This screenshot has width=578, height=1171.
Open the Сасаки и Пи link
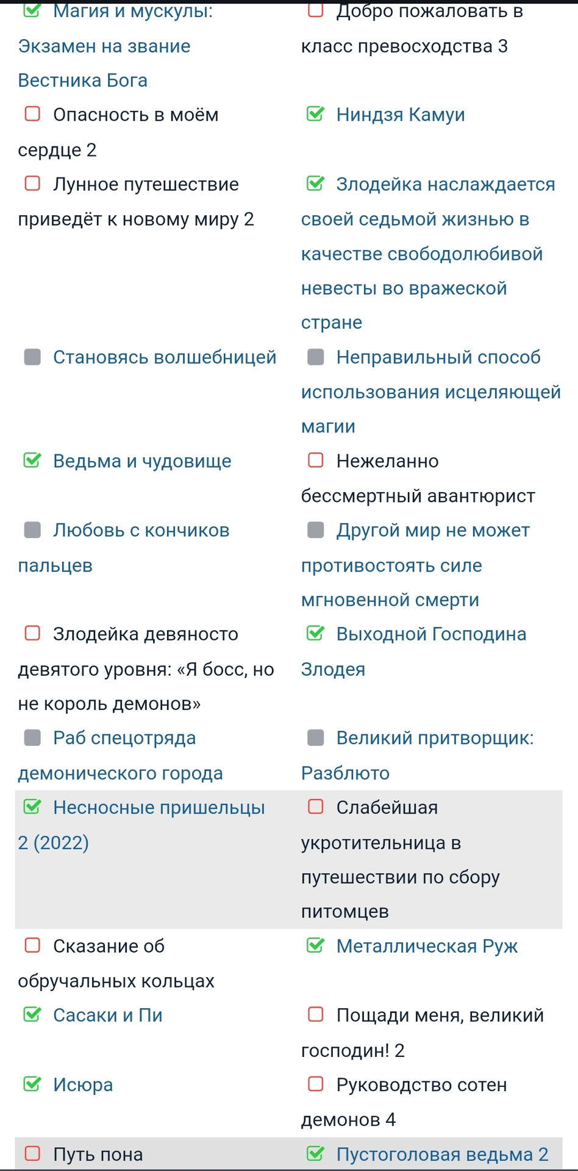click(x=107, y=1015)
